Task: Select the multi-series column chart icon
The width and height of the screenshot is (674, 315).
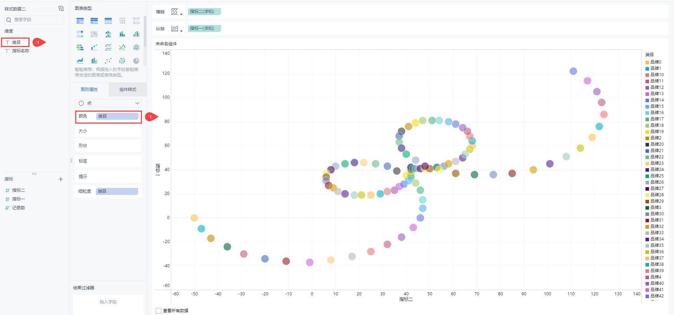Action: (136, 34)
